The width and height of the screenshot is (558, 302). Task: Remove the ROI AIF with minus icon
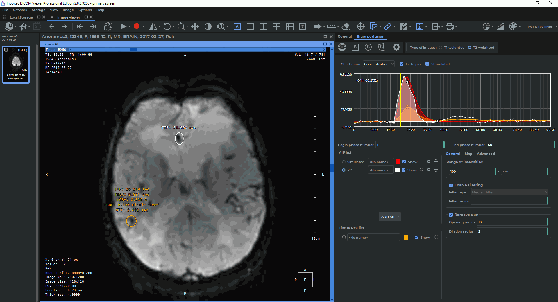pos(436,170)
